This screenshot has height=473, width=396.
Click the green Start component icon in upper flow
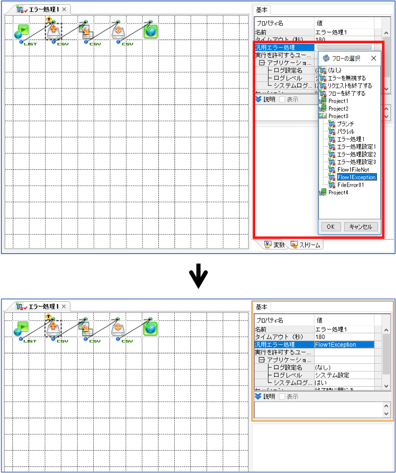pos(21,31)
